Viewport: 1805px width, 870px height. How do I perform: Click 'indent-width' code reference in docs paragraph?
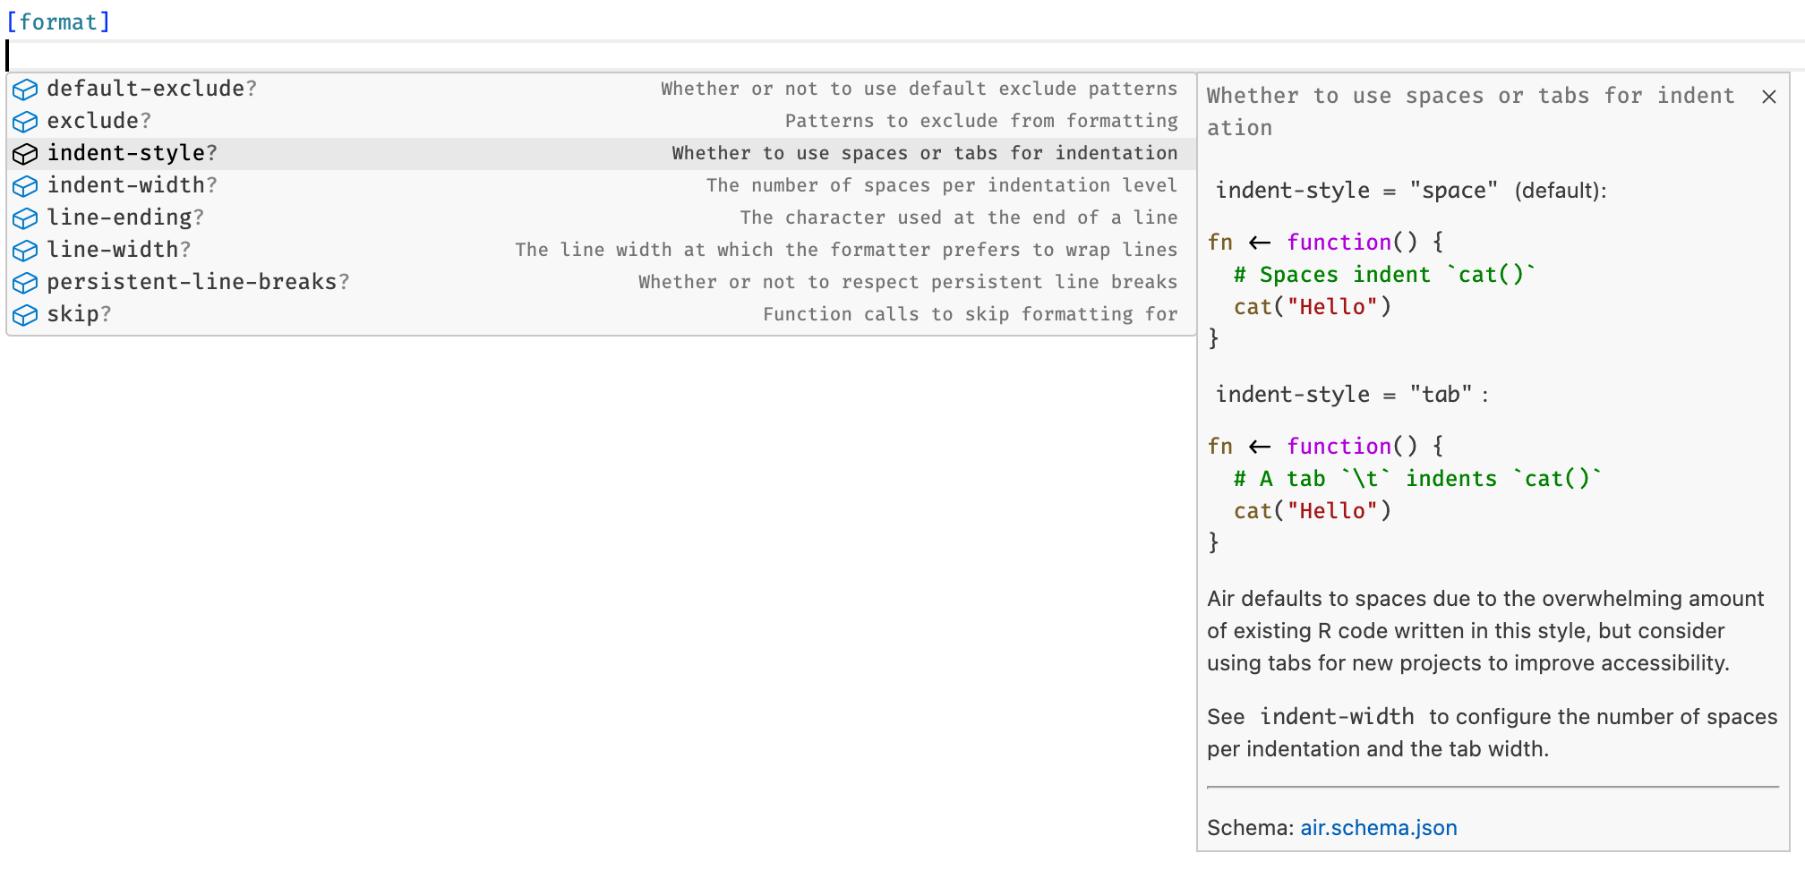(x=1337, y=717)
